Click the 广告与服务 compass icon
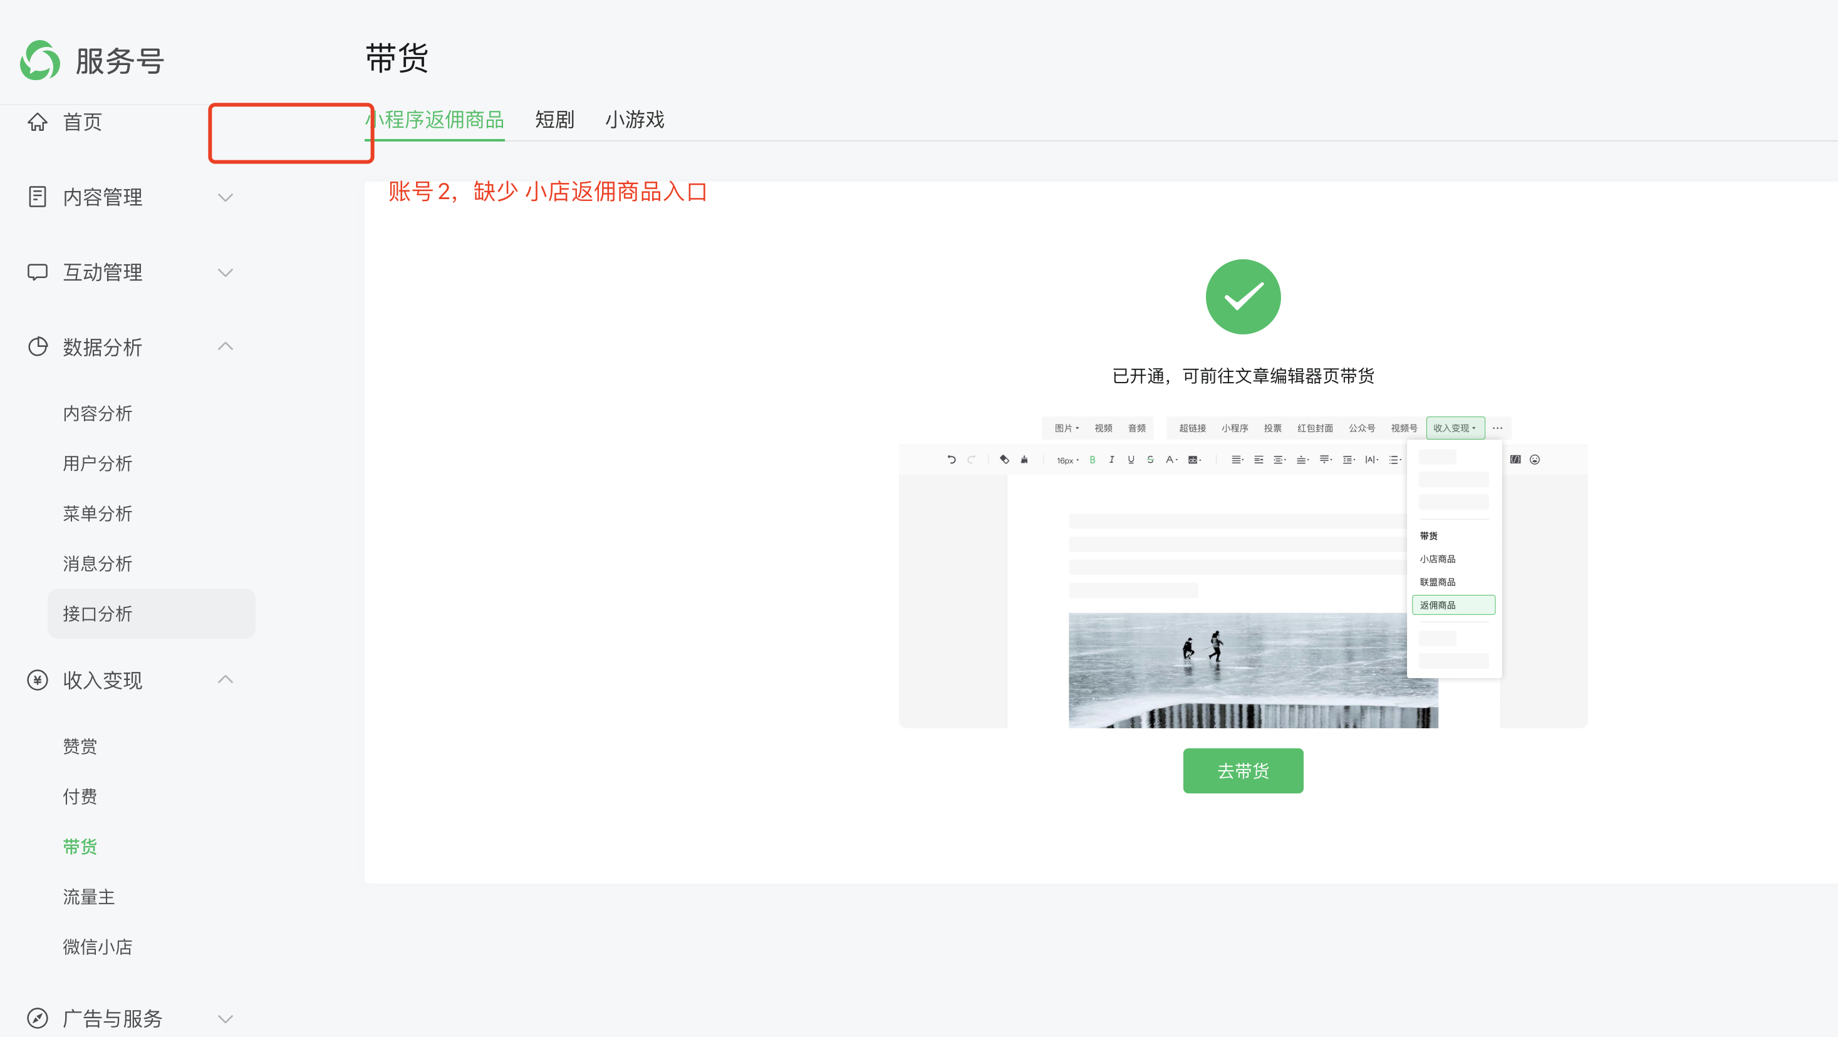The image size is (1838, 1037). point(37,1018)
